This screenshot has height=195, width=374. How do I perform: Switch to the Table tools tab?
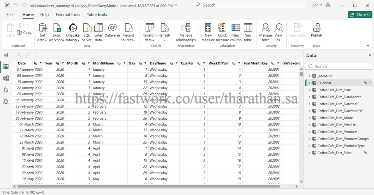tap(97, 15)
